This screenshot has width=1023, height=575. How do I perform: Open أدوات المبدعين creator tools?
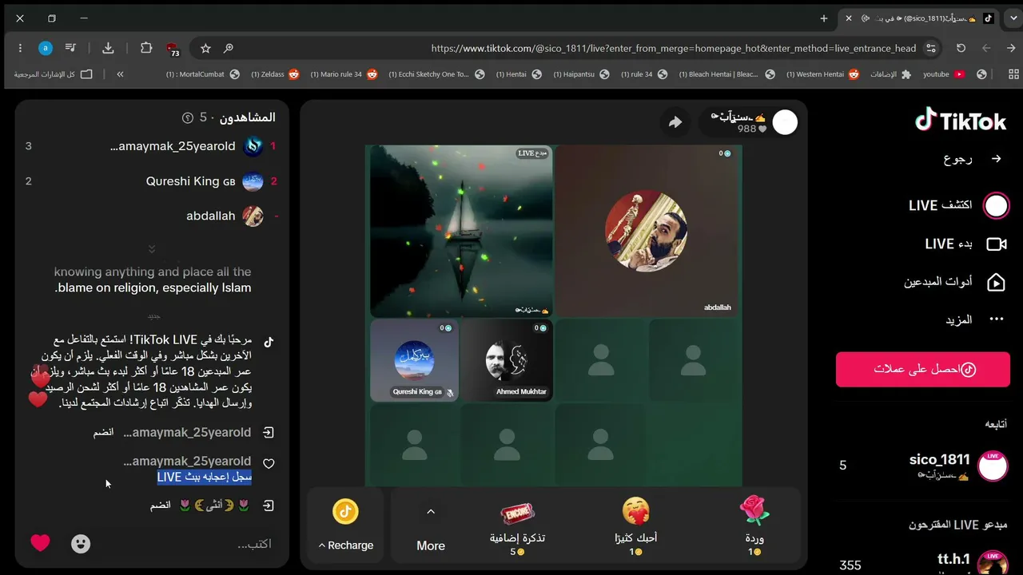954,282
